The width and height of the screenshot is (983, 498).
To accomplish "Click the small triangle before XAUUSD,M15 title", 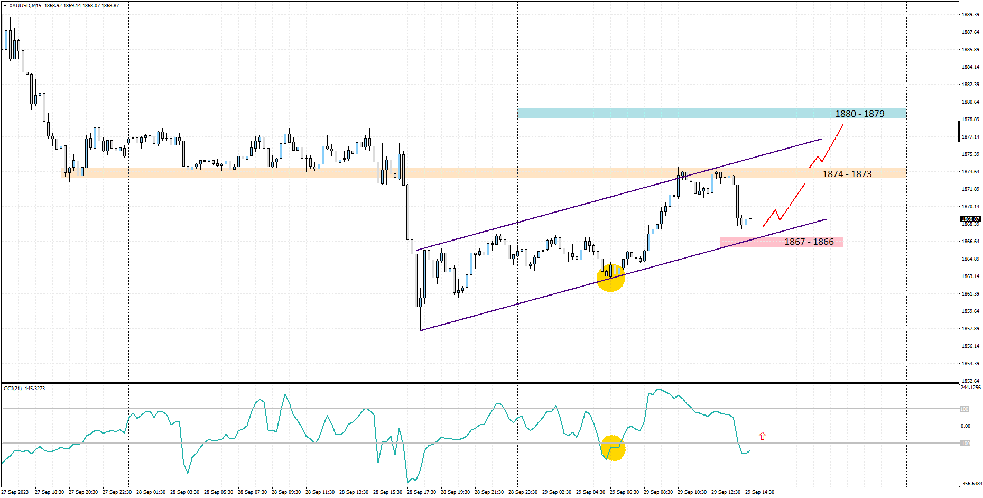I will click(5, 6).
